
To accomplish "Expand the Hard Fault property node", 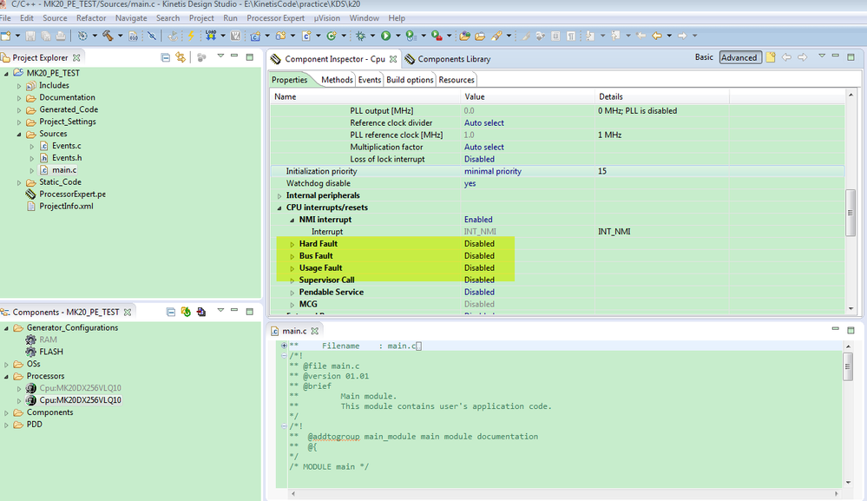I will click(x=292, y=244).
